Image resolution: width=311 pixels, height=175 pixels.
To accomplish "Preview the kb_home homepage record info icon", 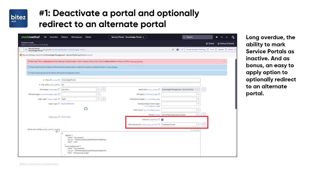I will (x=104, y=89).
